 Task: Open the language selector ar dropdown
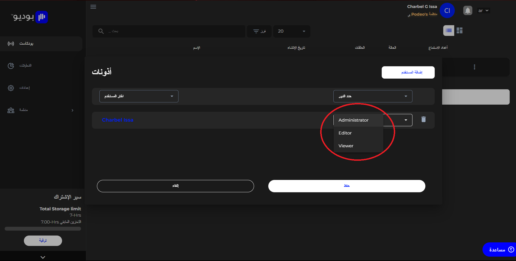[483, 11]
